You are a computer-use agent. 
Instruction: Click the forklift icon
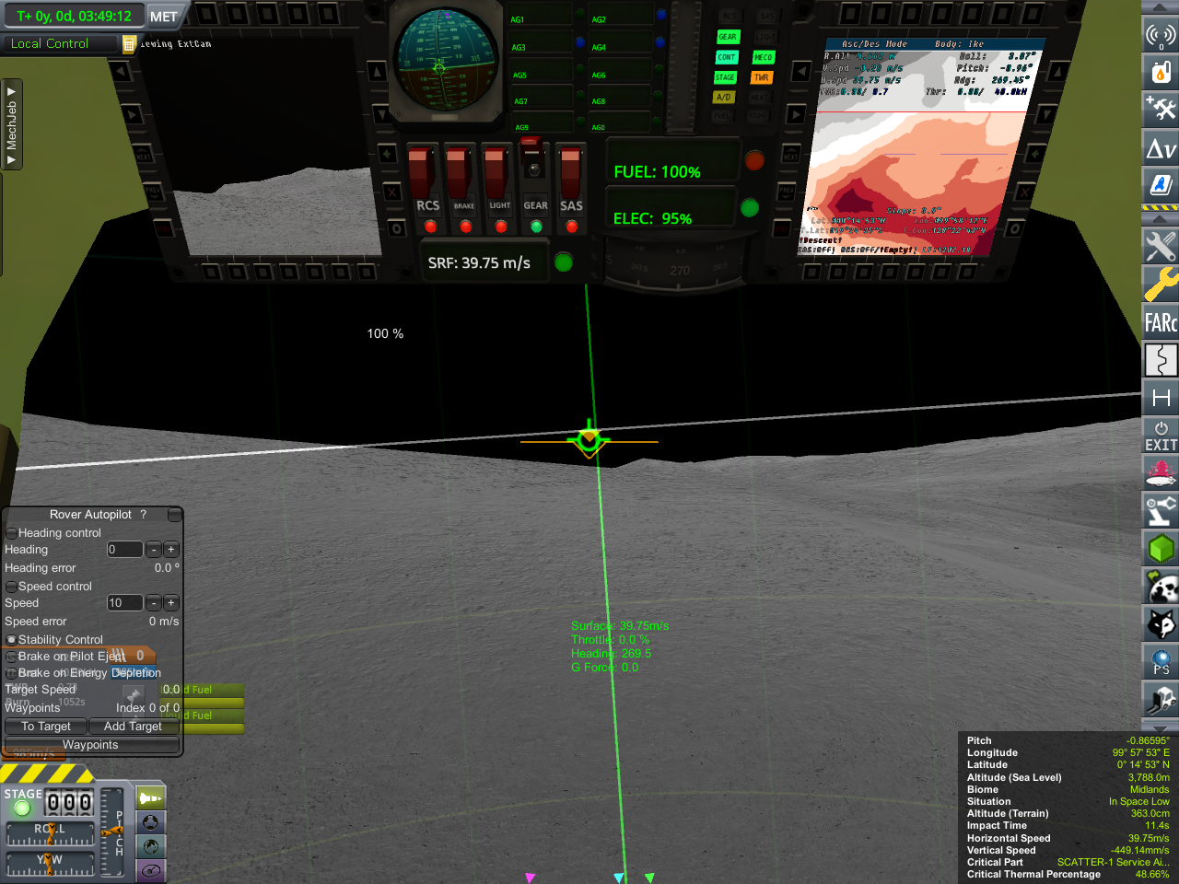pos(1160,700)
